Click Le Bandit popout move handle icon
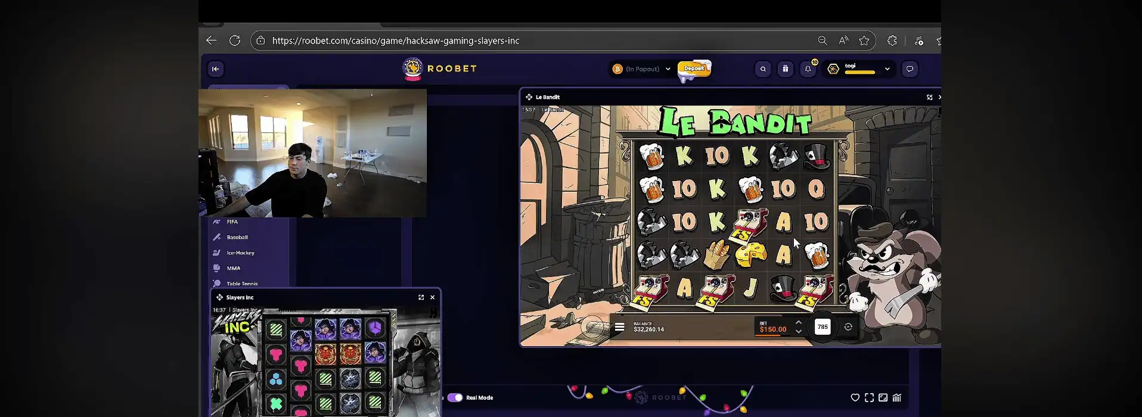 click(x=529, y=97)
